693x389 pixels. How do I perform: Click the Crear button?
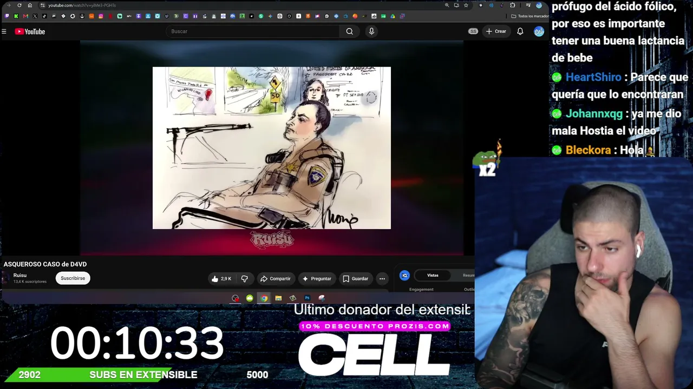click(x=496, y=31)
